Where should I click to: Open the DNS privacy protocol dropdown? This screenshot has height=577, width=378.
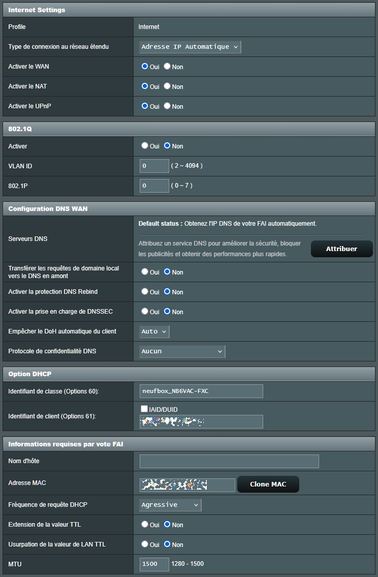click(x=182, y=351)
